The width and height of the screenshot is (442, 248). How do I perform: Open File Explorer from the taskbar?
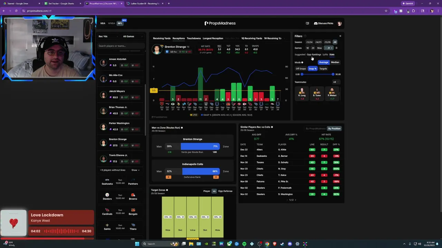(191, 244)
